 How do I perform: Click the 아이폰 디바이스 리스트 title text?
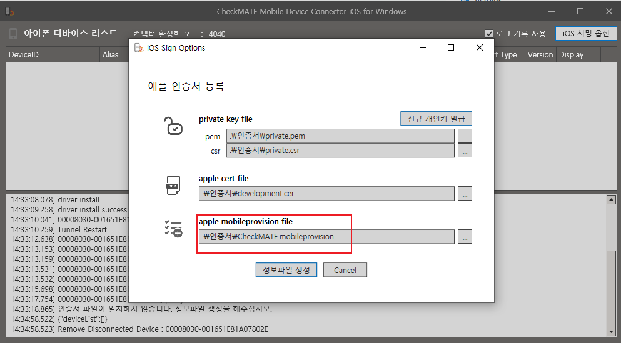tap(71, 33)
